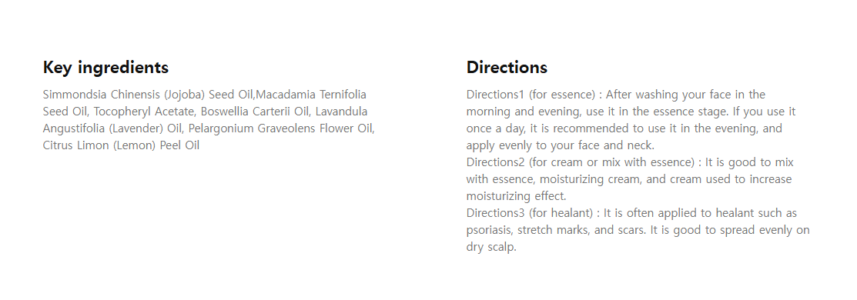857x300 pixels.
Task: Click the Simmondsia Chinensis (Jojoba) ingredient text
Action: click(x=123, y=95)
